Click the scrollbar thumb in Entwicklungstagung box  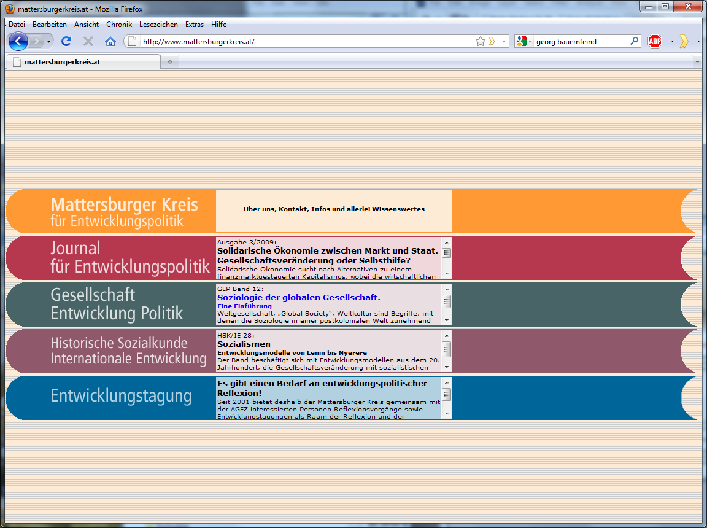pos(446,394)
